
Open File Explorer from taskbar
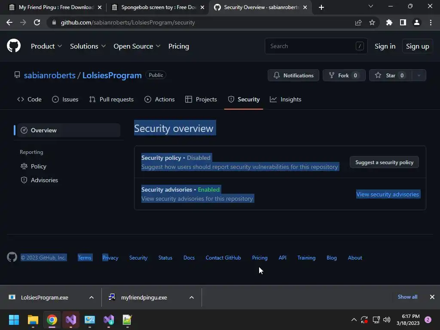click(33, 320)
